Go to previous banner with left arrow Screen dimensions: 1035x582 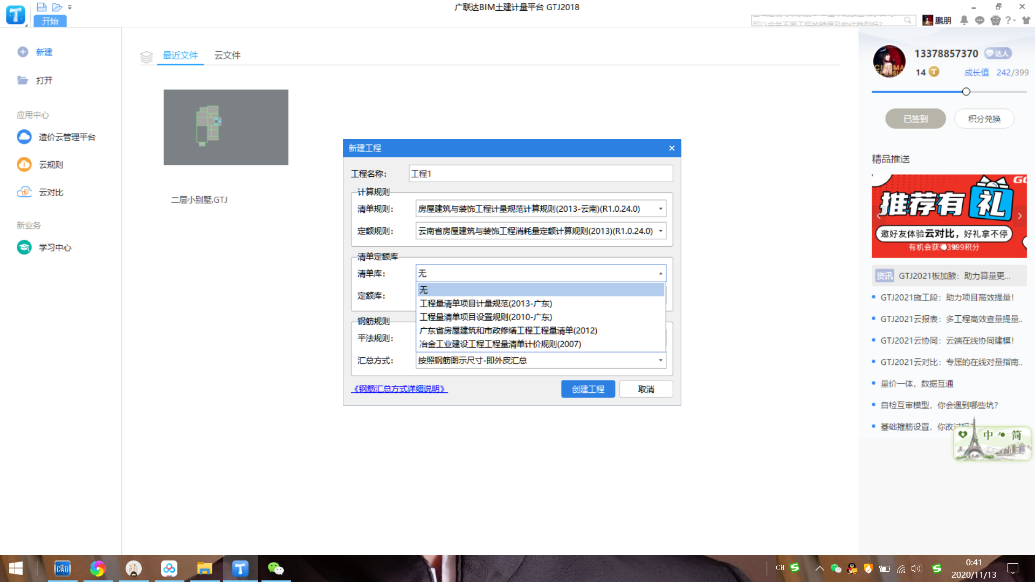tap(879, 216)
